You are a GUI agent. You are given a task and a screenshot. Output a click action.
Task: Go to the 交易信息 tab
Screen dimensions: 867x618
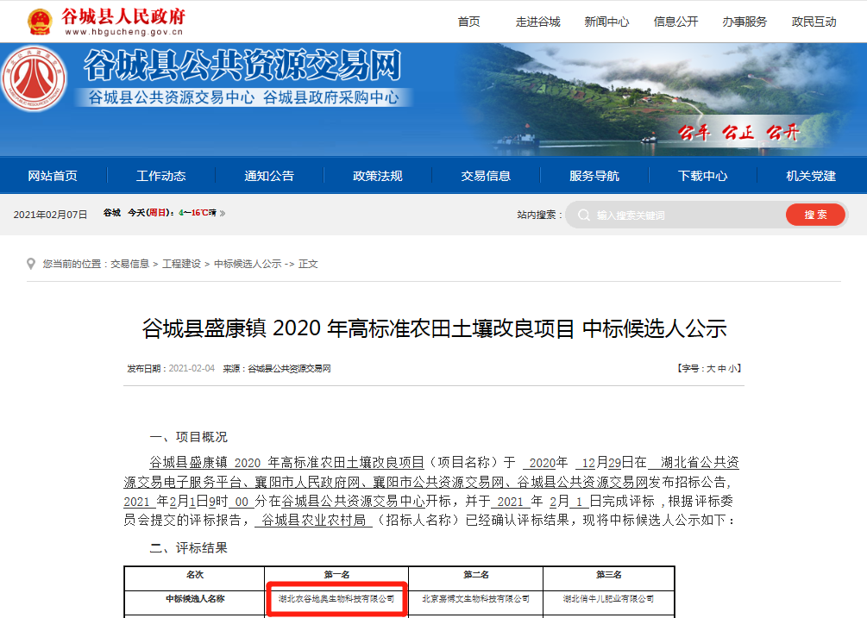tap(486, 176)
